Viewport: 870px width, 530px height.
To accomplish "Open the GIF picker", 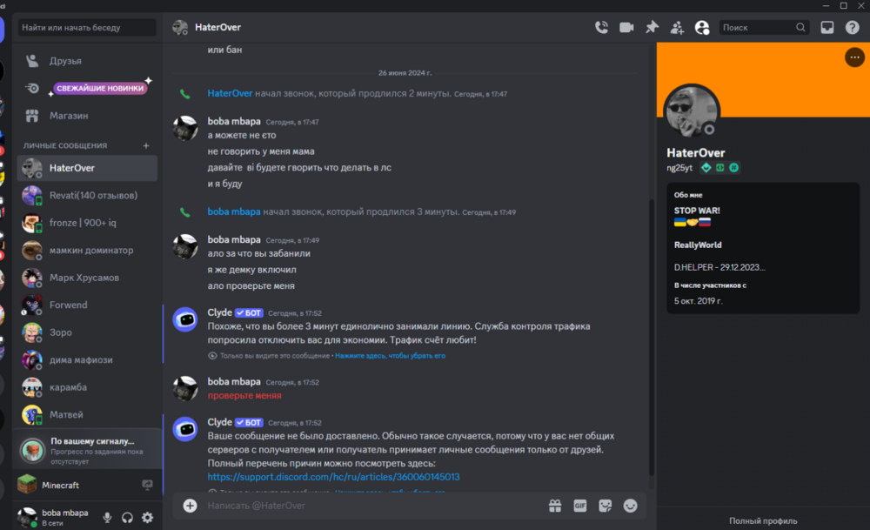I will click(x=579, y=506).
